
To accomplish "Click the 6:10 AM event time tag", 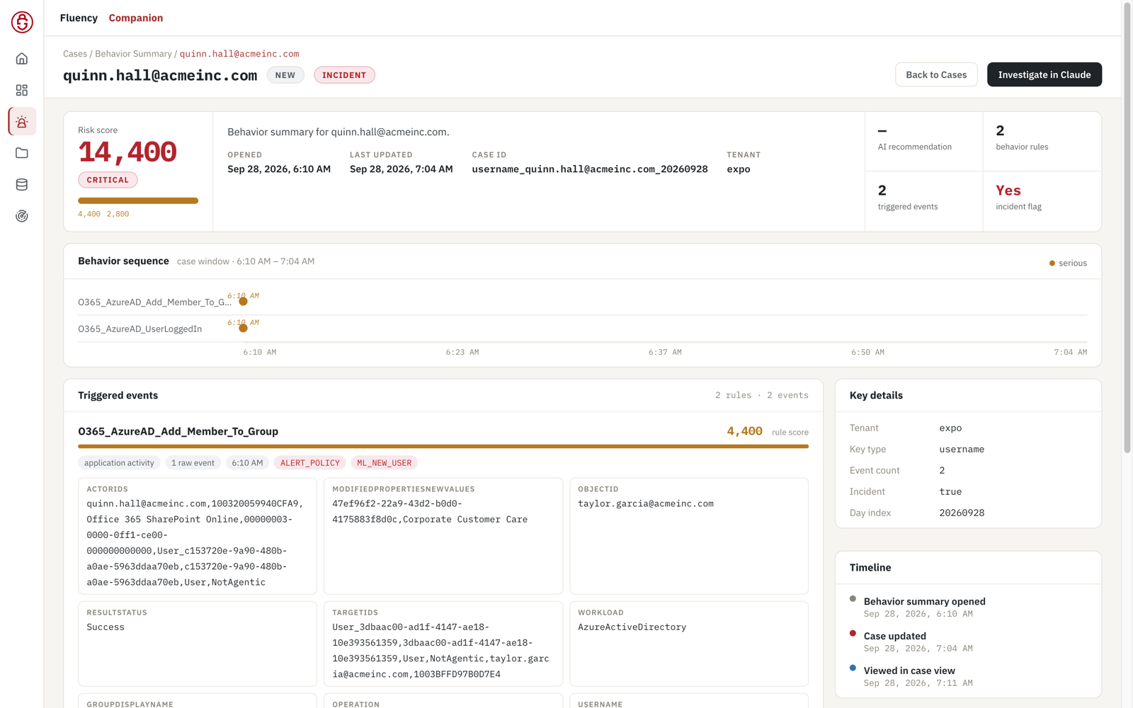I will [247, 463].
